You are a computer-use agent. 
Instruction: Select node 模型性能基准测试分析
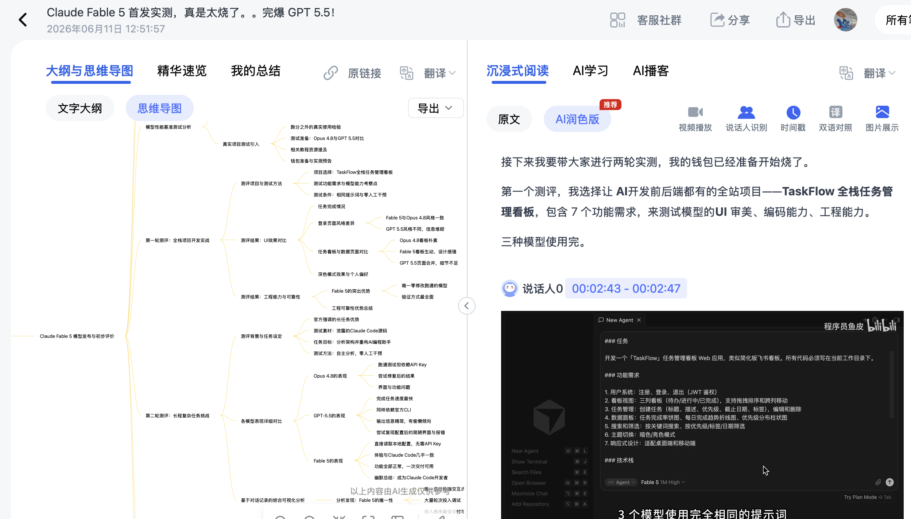tap(168, 127)
